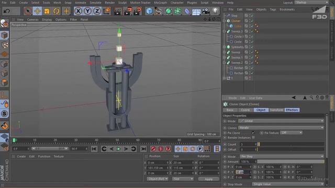This screenshot has width=335, height=188.
Task: Adjust the Count slider
Action: click(291, 144)
